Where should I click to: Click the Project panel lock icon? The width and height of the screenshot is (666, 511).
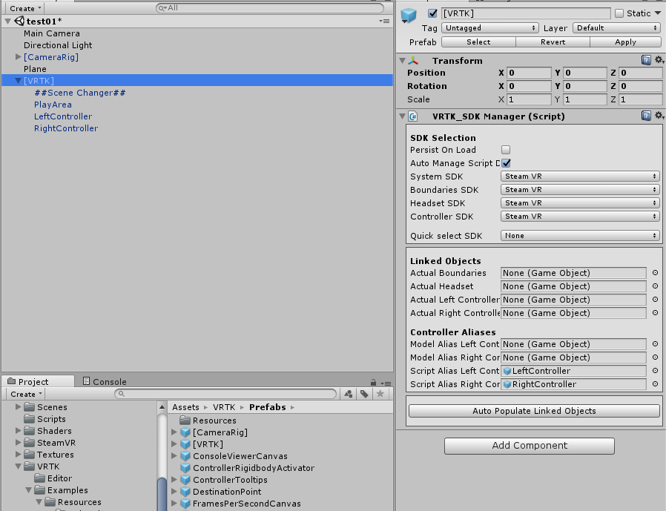pos(373,382)
